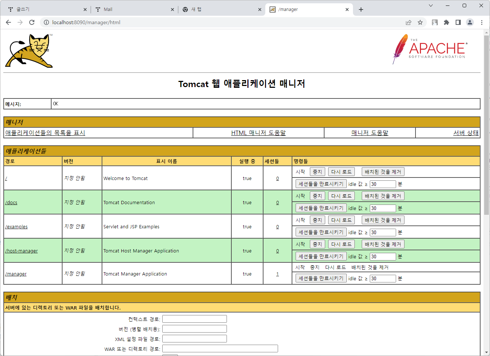
Task: Open the Chrome profile avatar
Action: [470, 22]
